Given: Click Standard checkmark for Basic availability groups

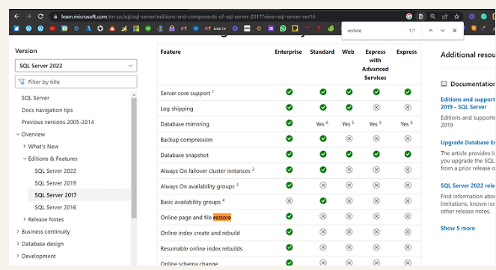Looking at the screenshot, I should point(322,200).
